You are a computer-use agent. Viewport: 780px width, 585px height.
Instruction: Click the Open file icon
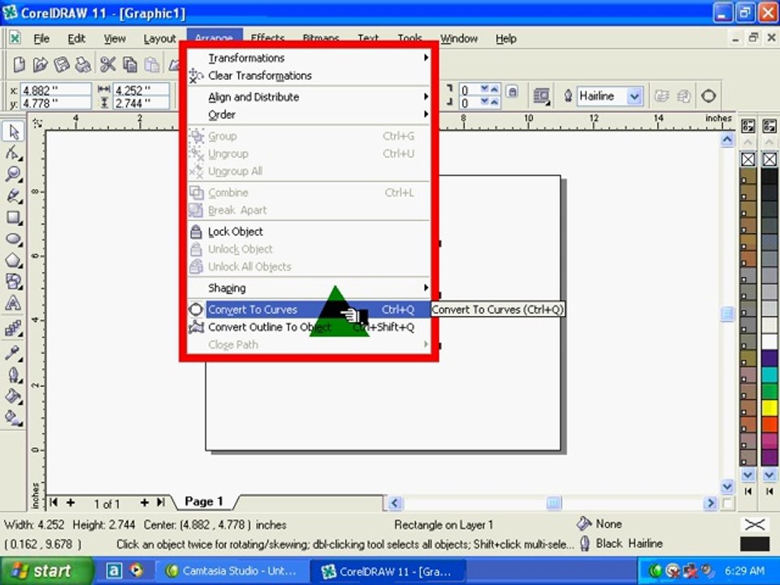tap(40, 65)
